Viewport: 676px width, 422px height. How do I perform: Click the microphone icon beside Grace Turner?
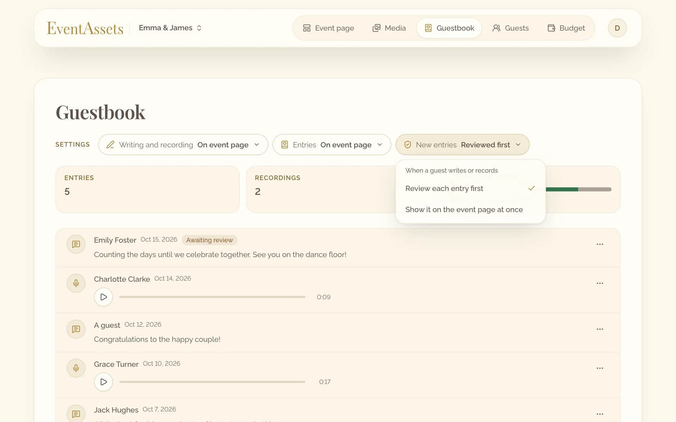pos(76,368)
